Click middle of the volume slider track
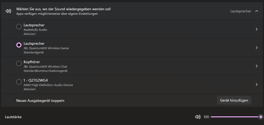Image resolution: width=264 pixels, height=125 pixels. point(236,117)
